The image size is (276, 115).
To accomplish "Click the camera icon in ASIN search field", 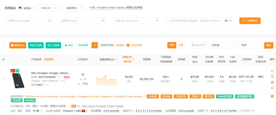I will click(x=226, y=21).
